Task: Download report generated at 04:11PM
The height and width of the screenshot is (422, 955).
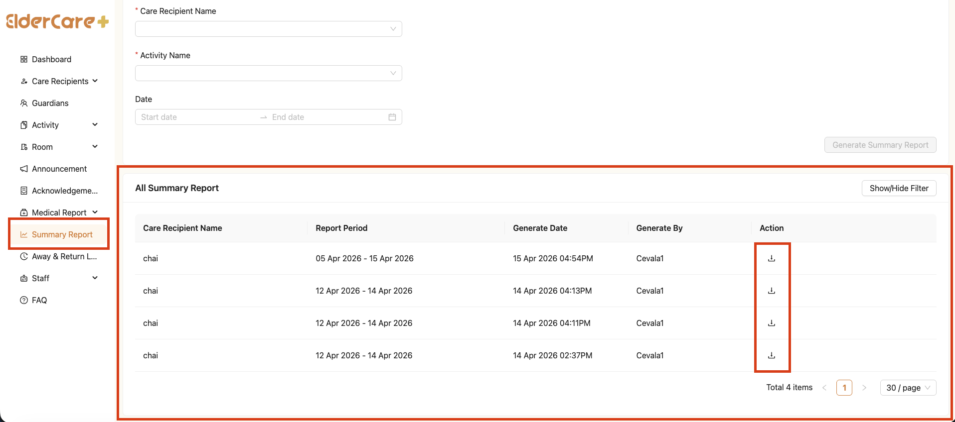Action: (771, 323)
